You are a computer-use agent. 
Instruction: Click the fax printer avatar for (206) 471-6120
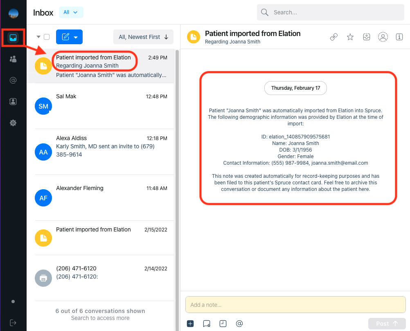[43, 278]
